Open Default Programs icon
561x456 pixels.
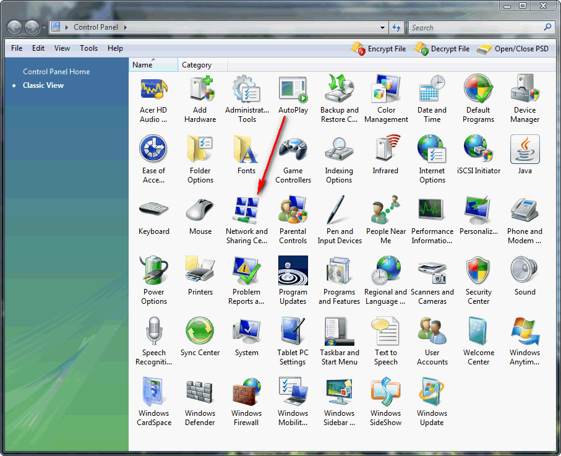[x=478, y=88]
